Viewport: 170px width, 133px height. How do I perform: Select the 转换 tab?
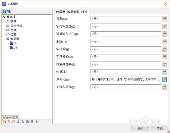coord(84,12)
